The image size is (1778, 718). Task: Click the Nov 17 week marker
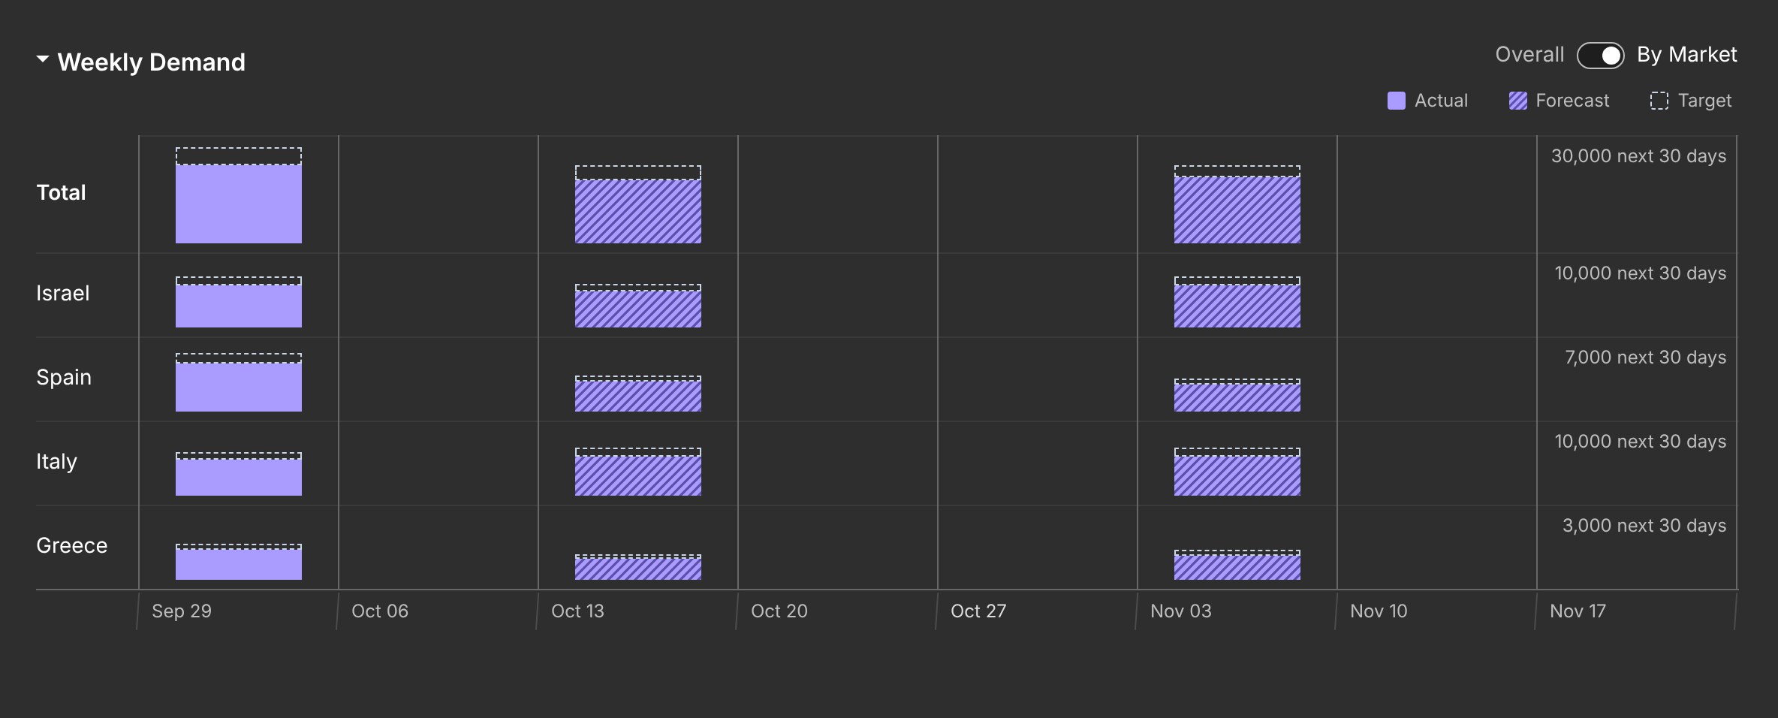click(1578, 611)
